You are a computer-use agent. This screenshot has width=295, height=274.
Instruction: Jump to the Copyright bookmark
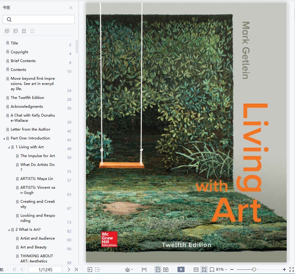20,52
